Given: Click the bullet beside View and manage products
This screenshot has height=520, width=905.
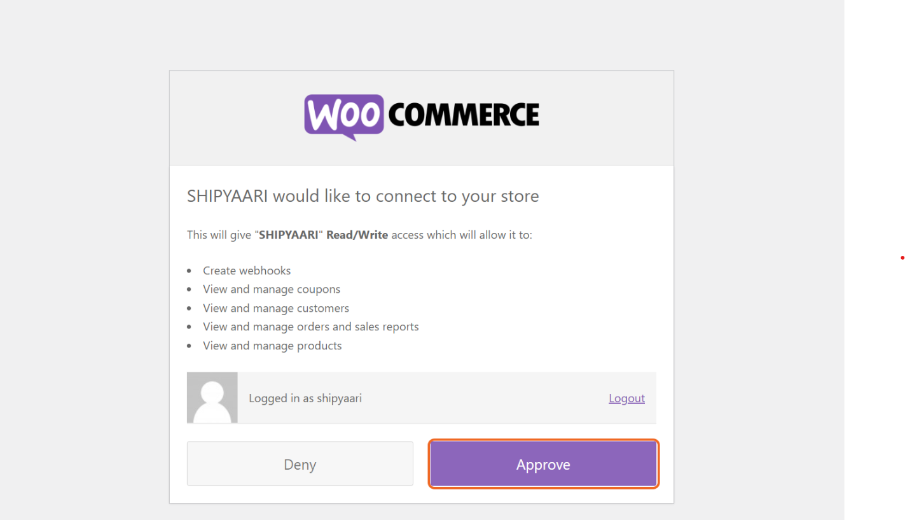Looking at the screenshot, I should [190, 346].
